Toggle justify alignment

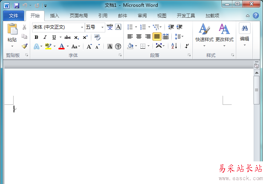pos(157,36)
